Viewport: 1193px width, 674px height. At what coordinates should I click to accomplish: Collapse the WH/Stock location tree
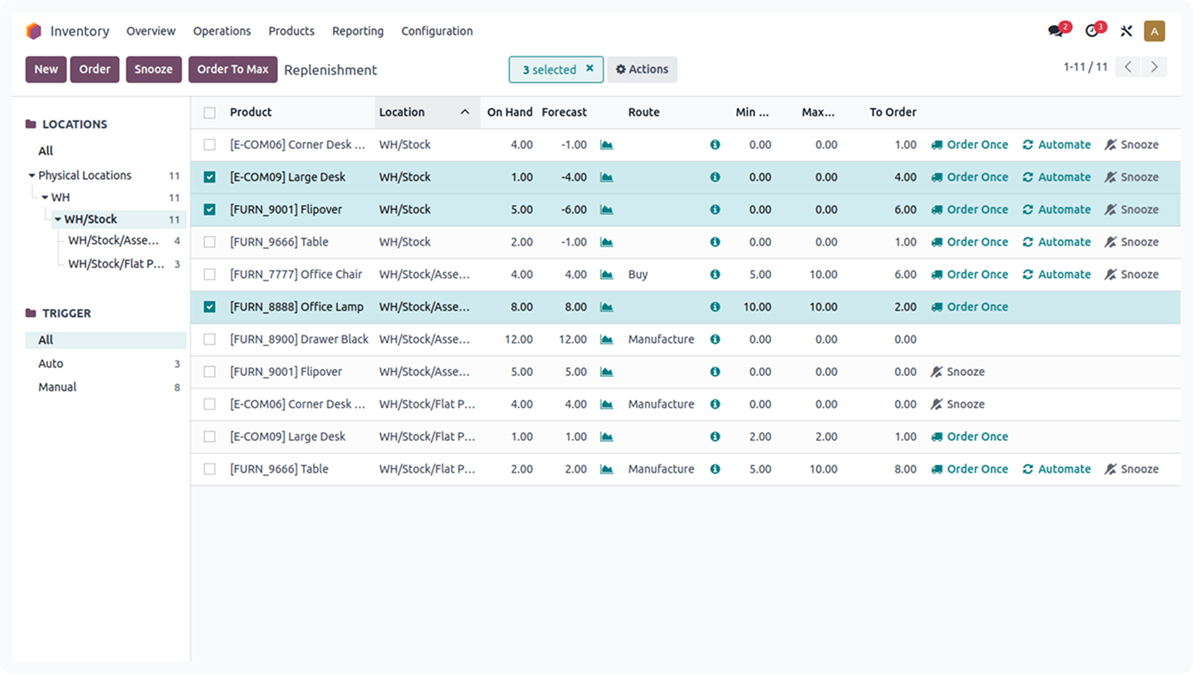coord(56,219)
